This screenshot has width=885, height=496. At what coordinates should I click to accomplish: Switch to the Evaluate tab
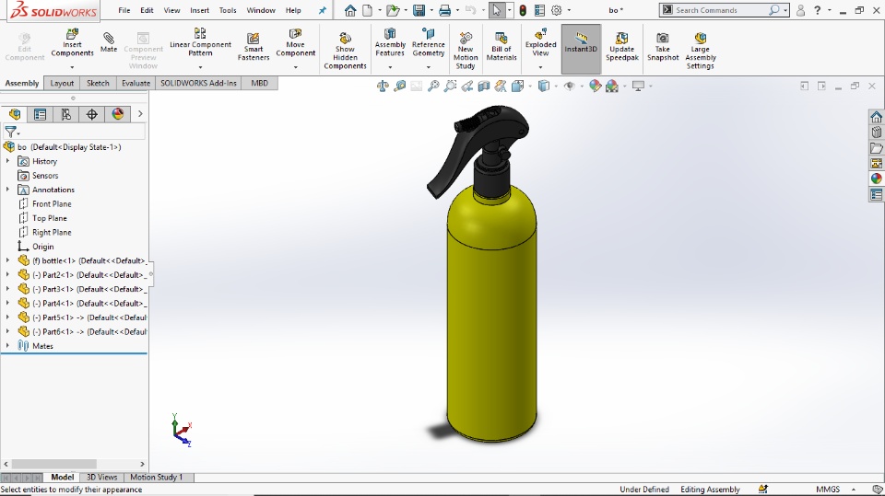point(136,83)
